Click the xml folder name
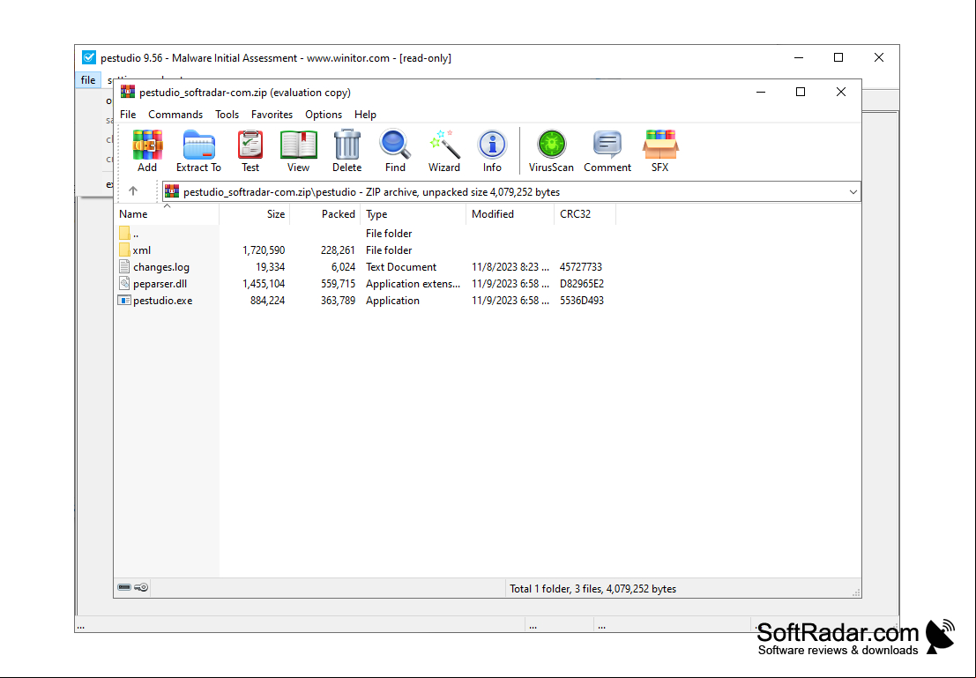 click(x=141, y=250)
